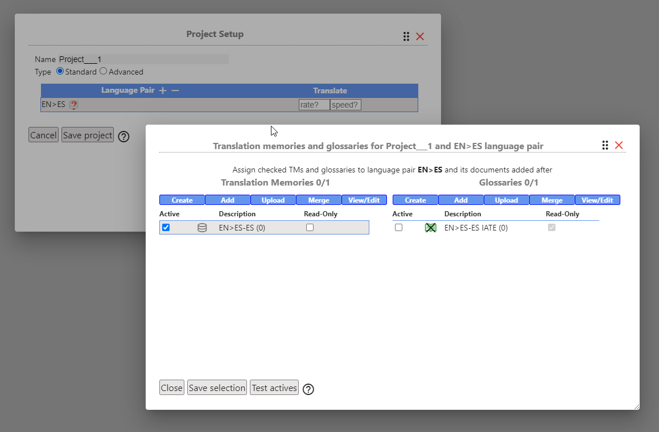Close the Translation memories and glossaries dialog
Viewport: 659px width, 432px height.
click(619, 145)
